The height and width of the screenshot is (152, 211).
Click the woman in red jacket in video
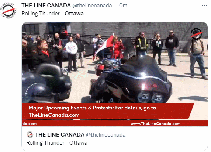coord(117,48)
